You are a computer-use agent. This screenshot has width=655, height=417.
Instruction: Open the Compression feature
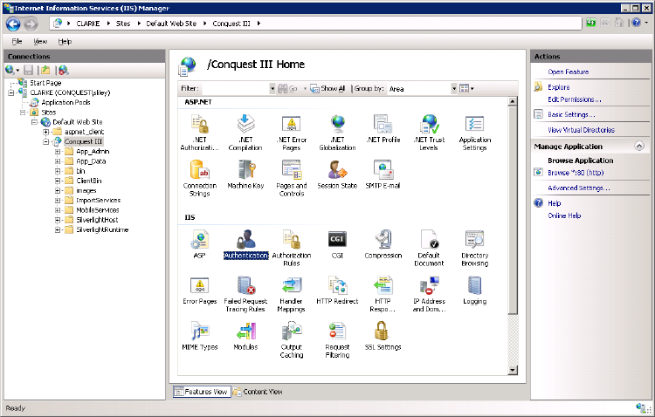(x=383, y=244)
